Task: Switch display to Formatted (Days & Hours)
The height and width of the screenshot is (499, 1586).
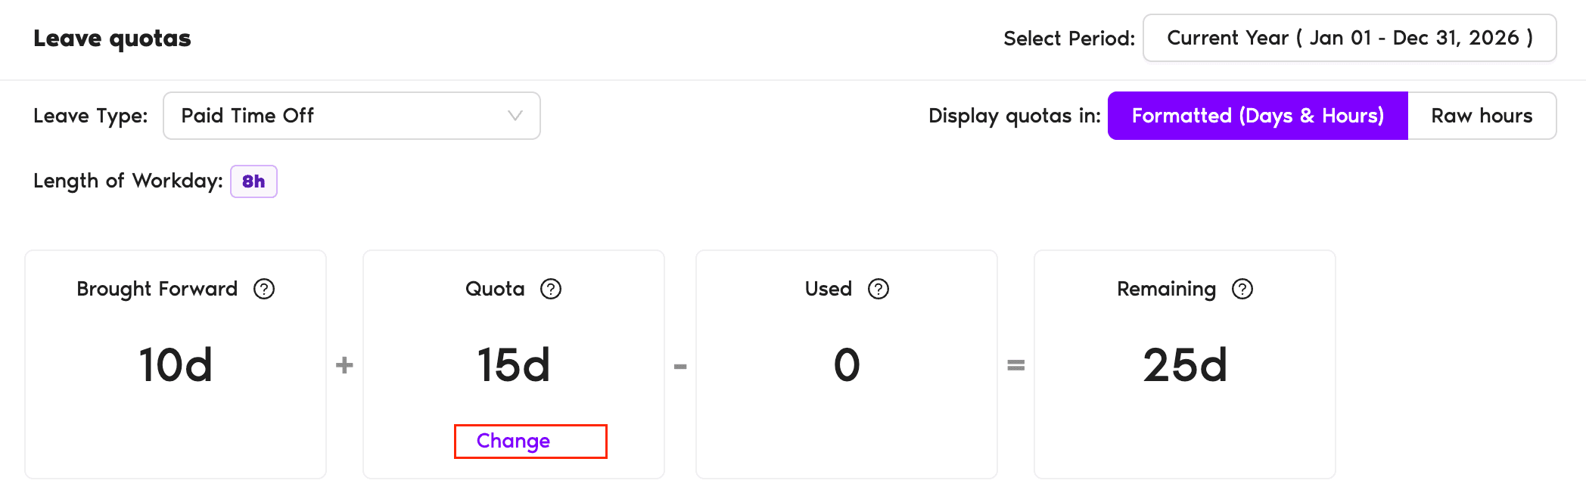Action: point(1258,116)
